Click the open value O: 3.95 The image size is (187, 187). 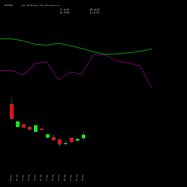coord(65,13)
